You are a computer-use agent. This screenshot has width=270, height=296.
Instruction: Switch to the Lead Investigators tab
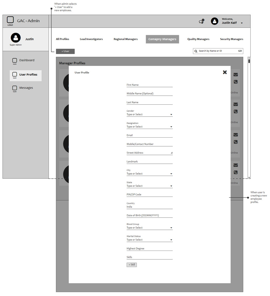point(91,39)
